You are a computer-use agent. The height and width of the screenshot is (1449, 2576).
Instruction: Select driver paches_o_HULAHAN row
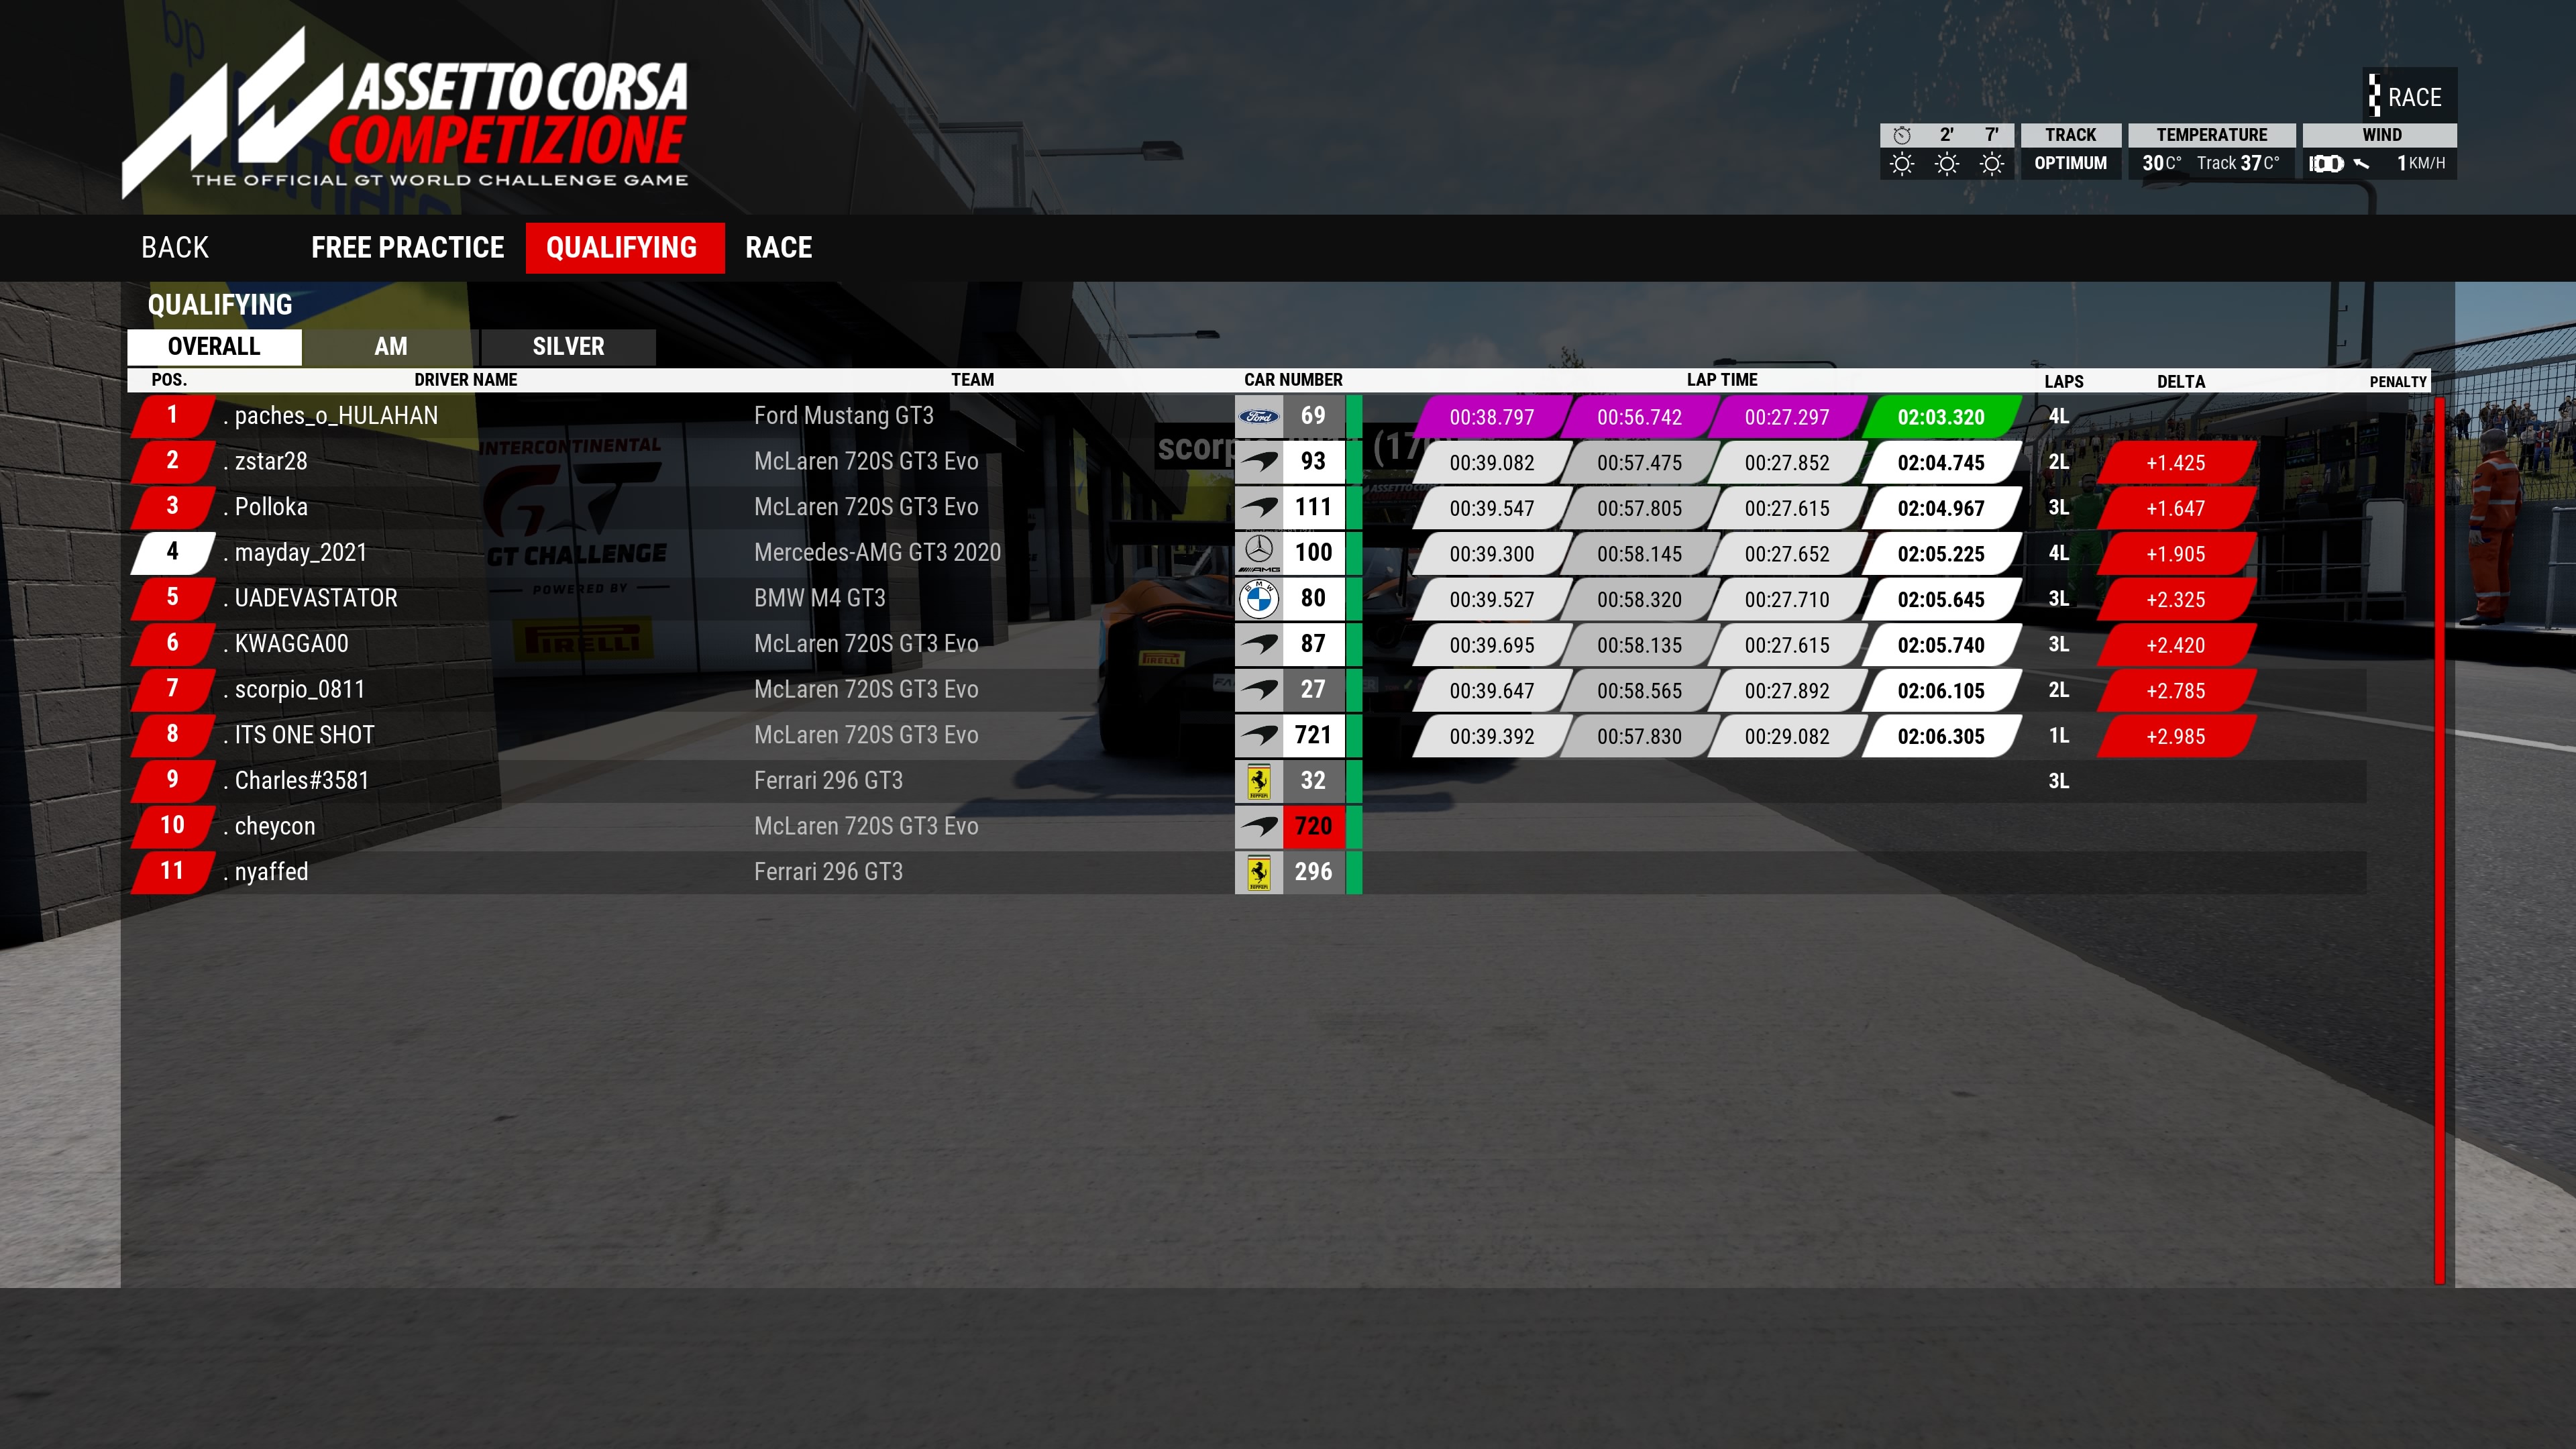[x=1246, y=416]
